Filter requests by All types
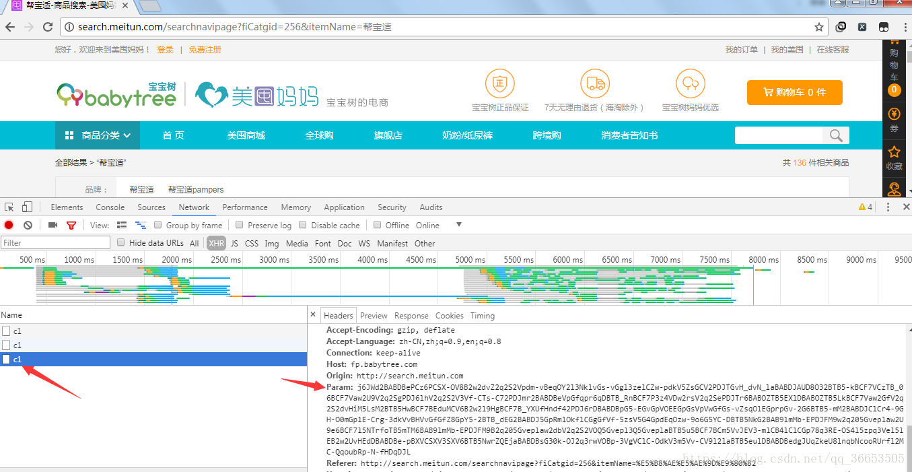The image size is (912, 472). [x=194, y=243]
